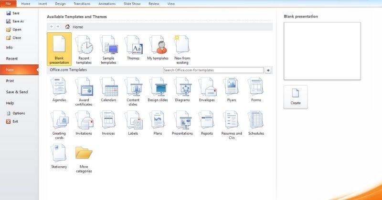Open the Help page
The height and width of the screenshot is (200, 382).
10,103
